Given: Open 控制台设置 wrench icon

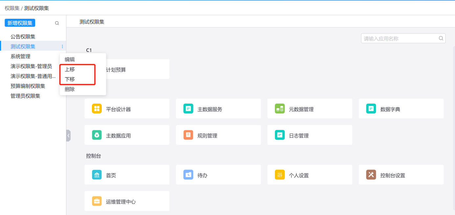Looking at the screenshot, I should pos(371,175).
